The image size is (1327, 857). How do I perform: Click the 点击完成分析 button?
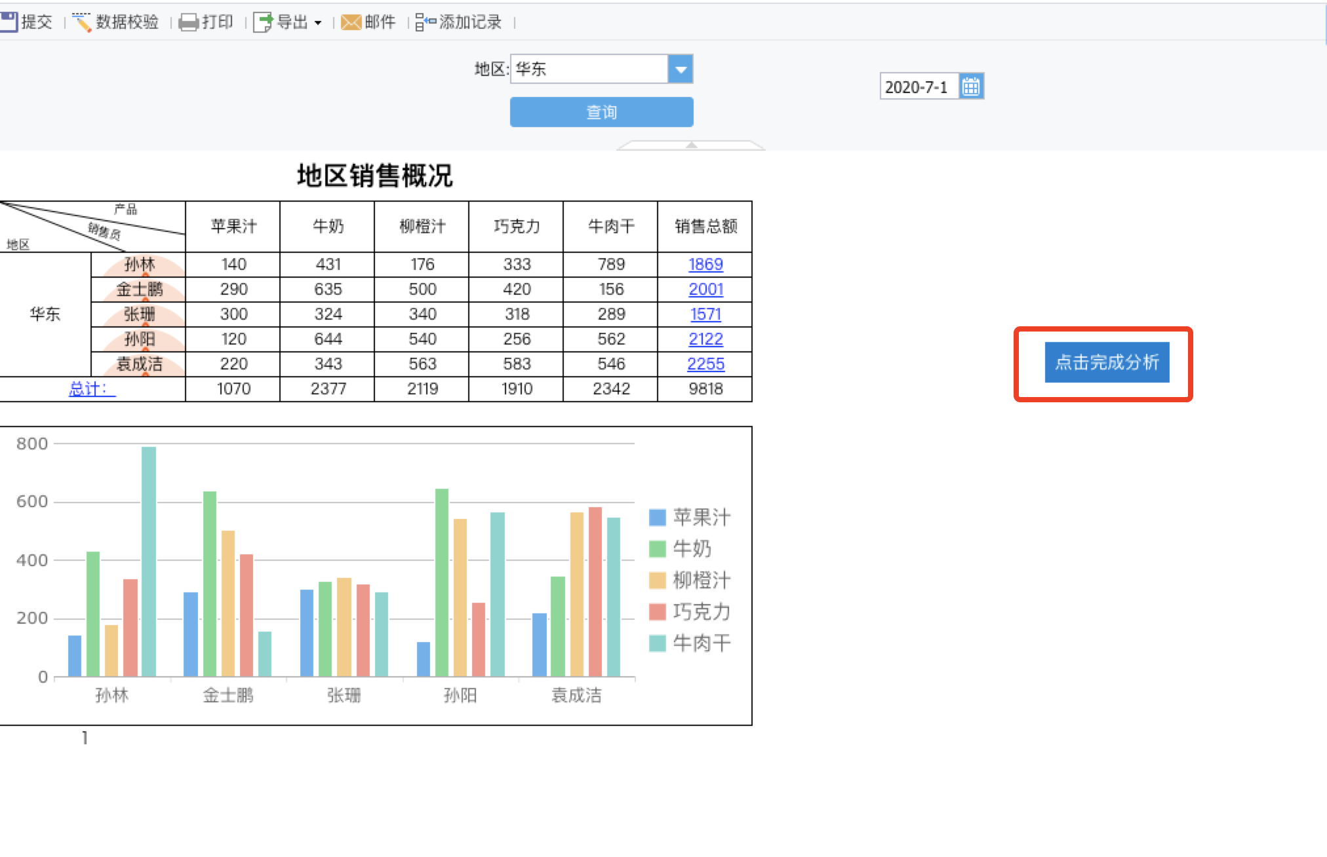click(1107, 362)
